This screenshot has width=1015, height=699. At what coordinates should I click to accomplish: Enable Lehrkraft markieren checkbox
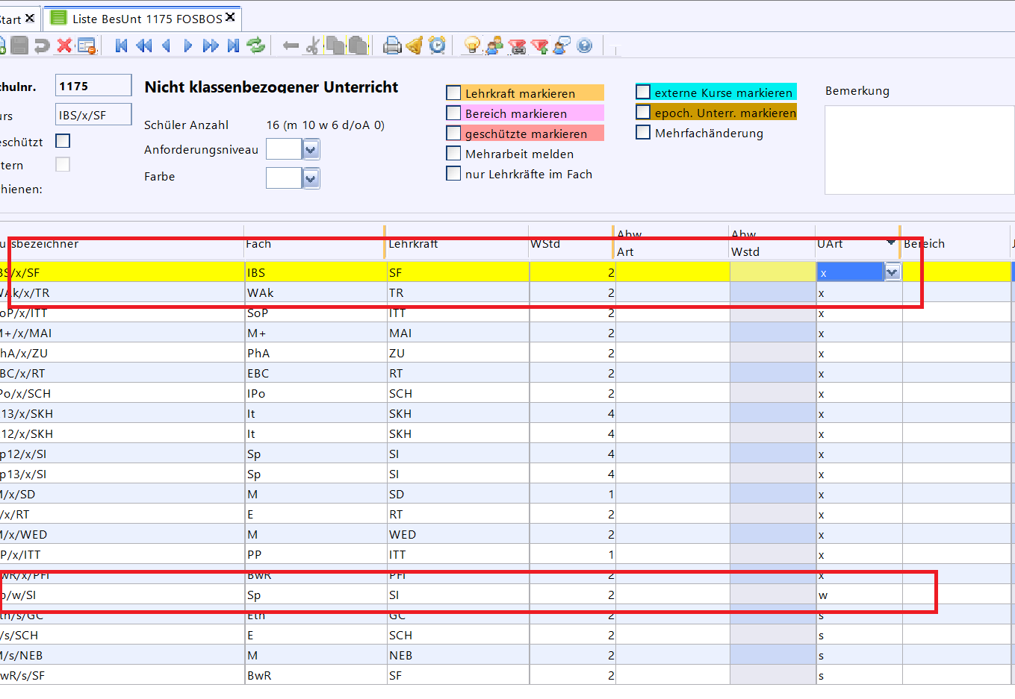point(453,93)
